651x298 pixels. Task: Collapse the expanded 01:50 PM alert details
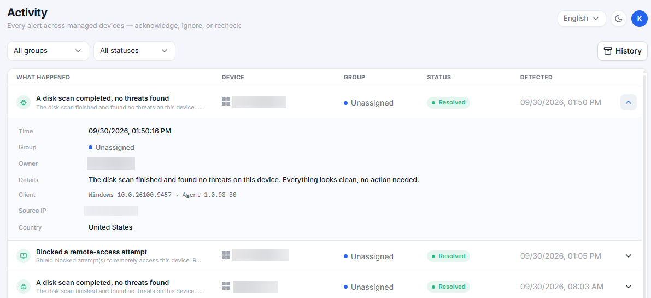(x=629, y=102)
